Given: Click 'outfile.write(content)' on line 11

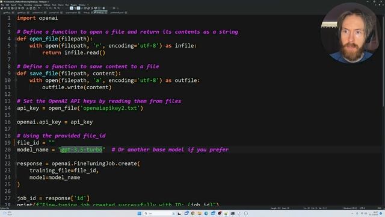Looking at the screenshot, I should pos(76,87).
